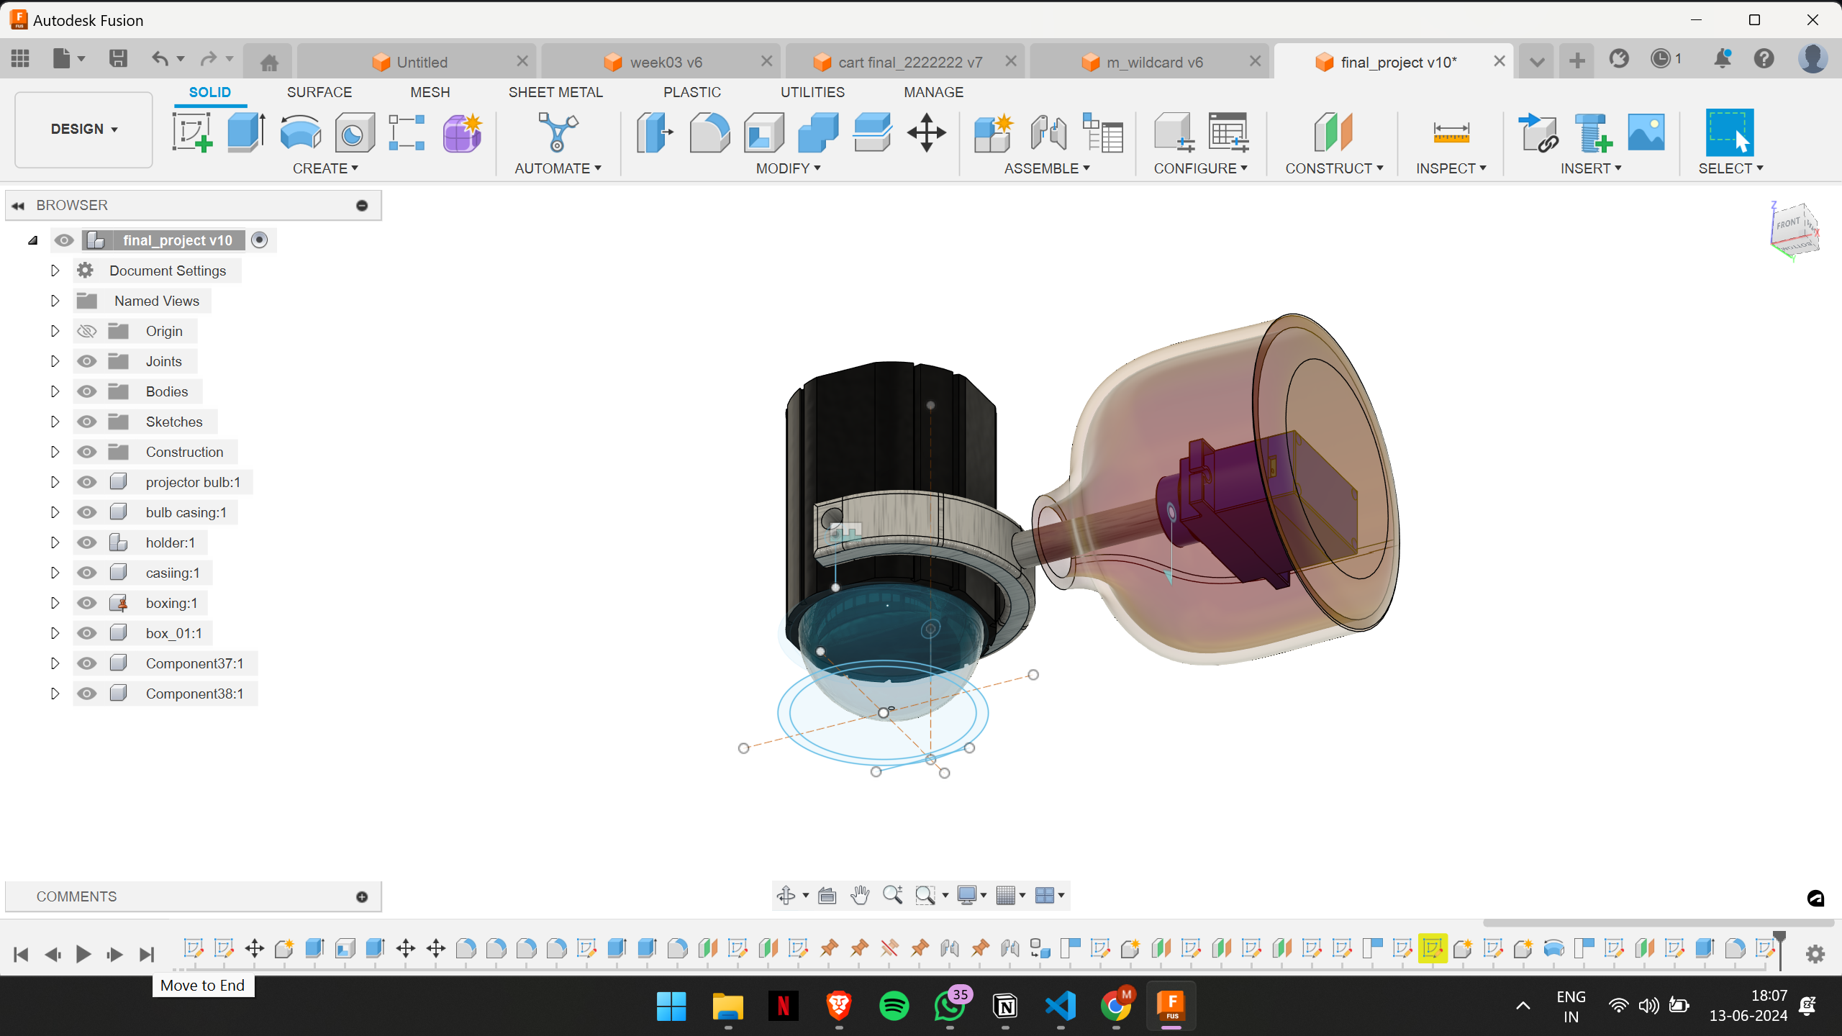Expand Named Views node
Screen dimensions: 1842x1036
pos(55,301)
